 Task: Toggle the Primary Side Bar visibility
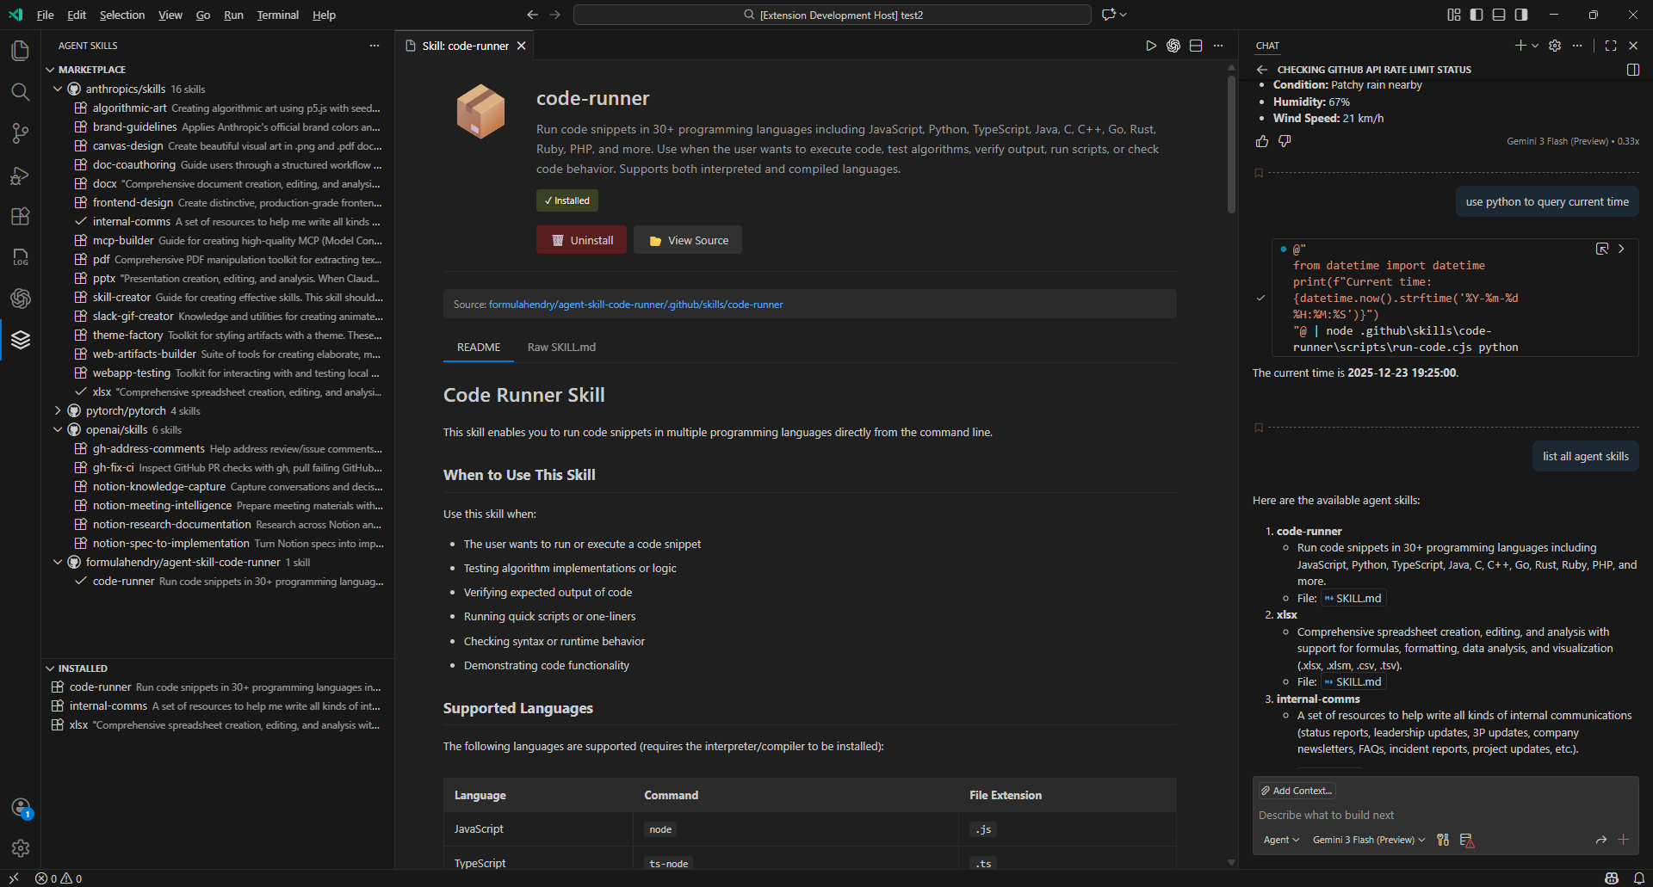(x=1477, y=15)
